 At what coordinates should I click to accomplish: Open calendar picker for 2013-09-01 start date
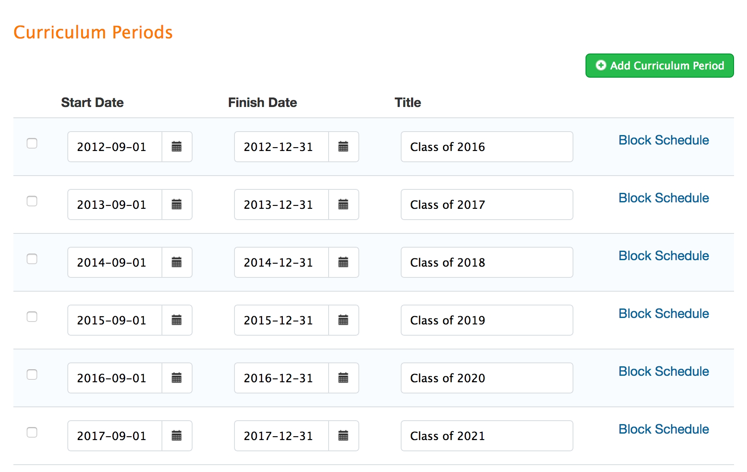tap(177, 205)
